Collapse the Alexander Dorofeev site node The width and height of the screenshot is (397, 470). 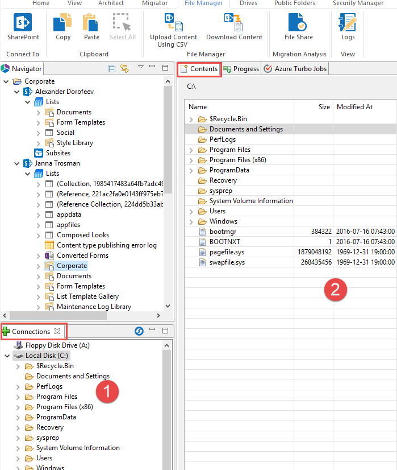[17, 92]
